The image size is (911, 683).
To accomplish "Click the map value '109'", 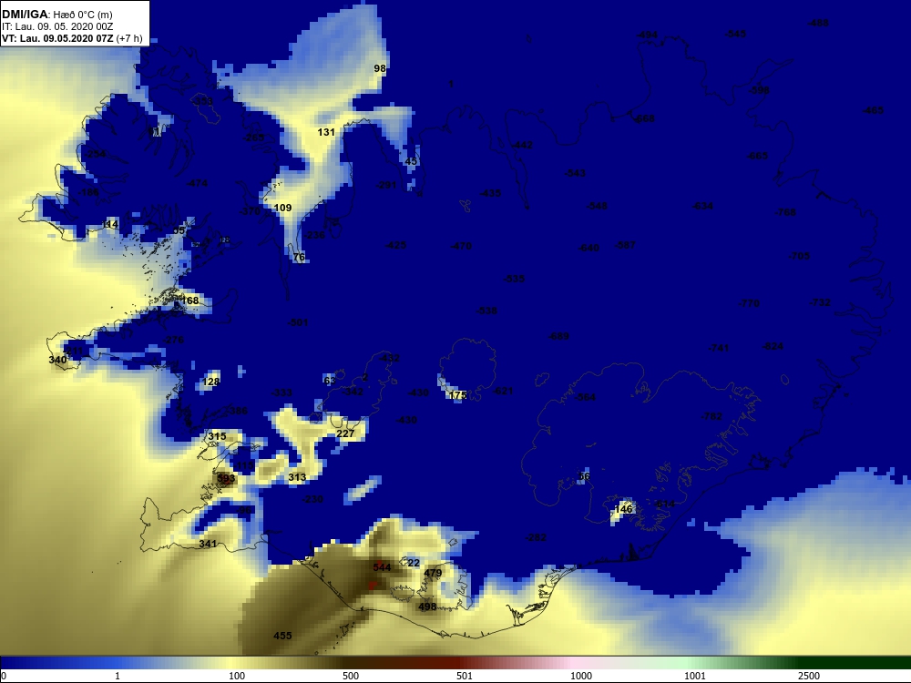I will coord(282,208).
